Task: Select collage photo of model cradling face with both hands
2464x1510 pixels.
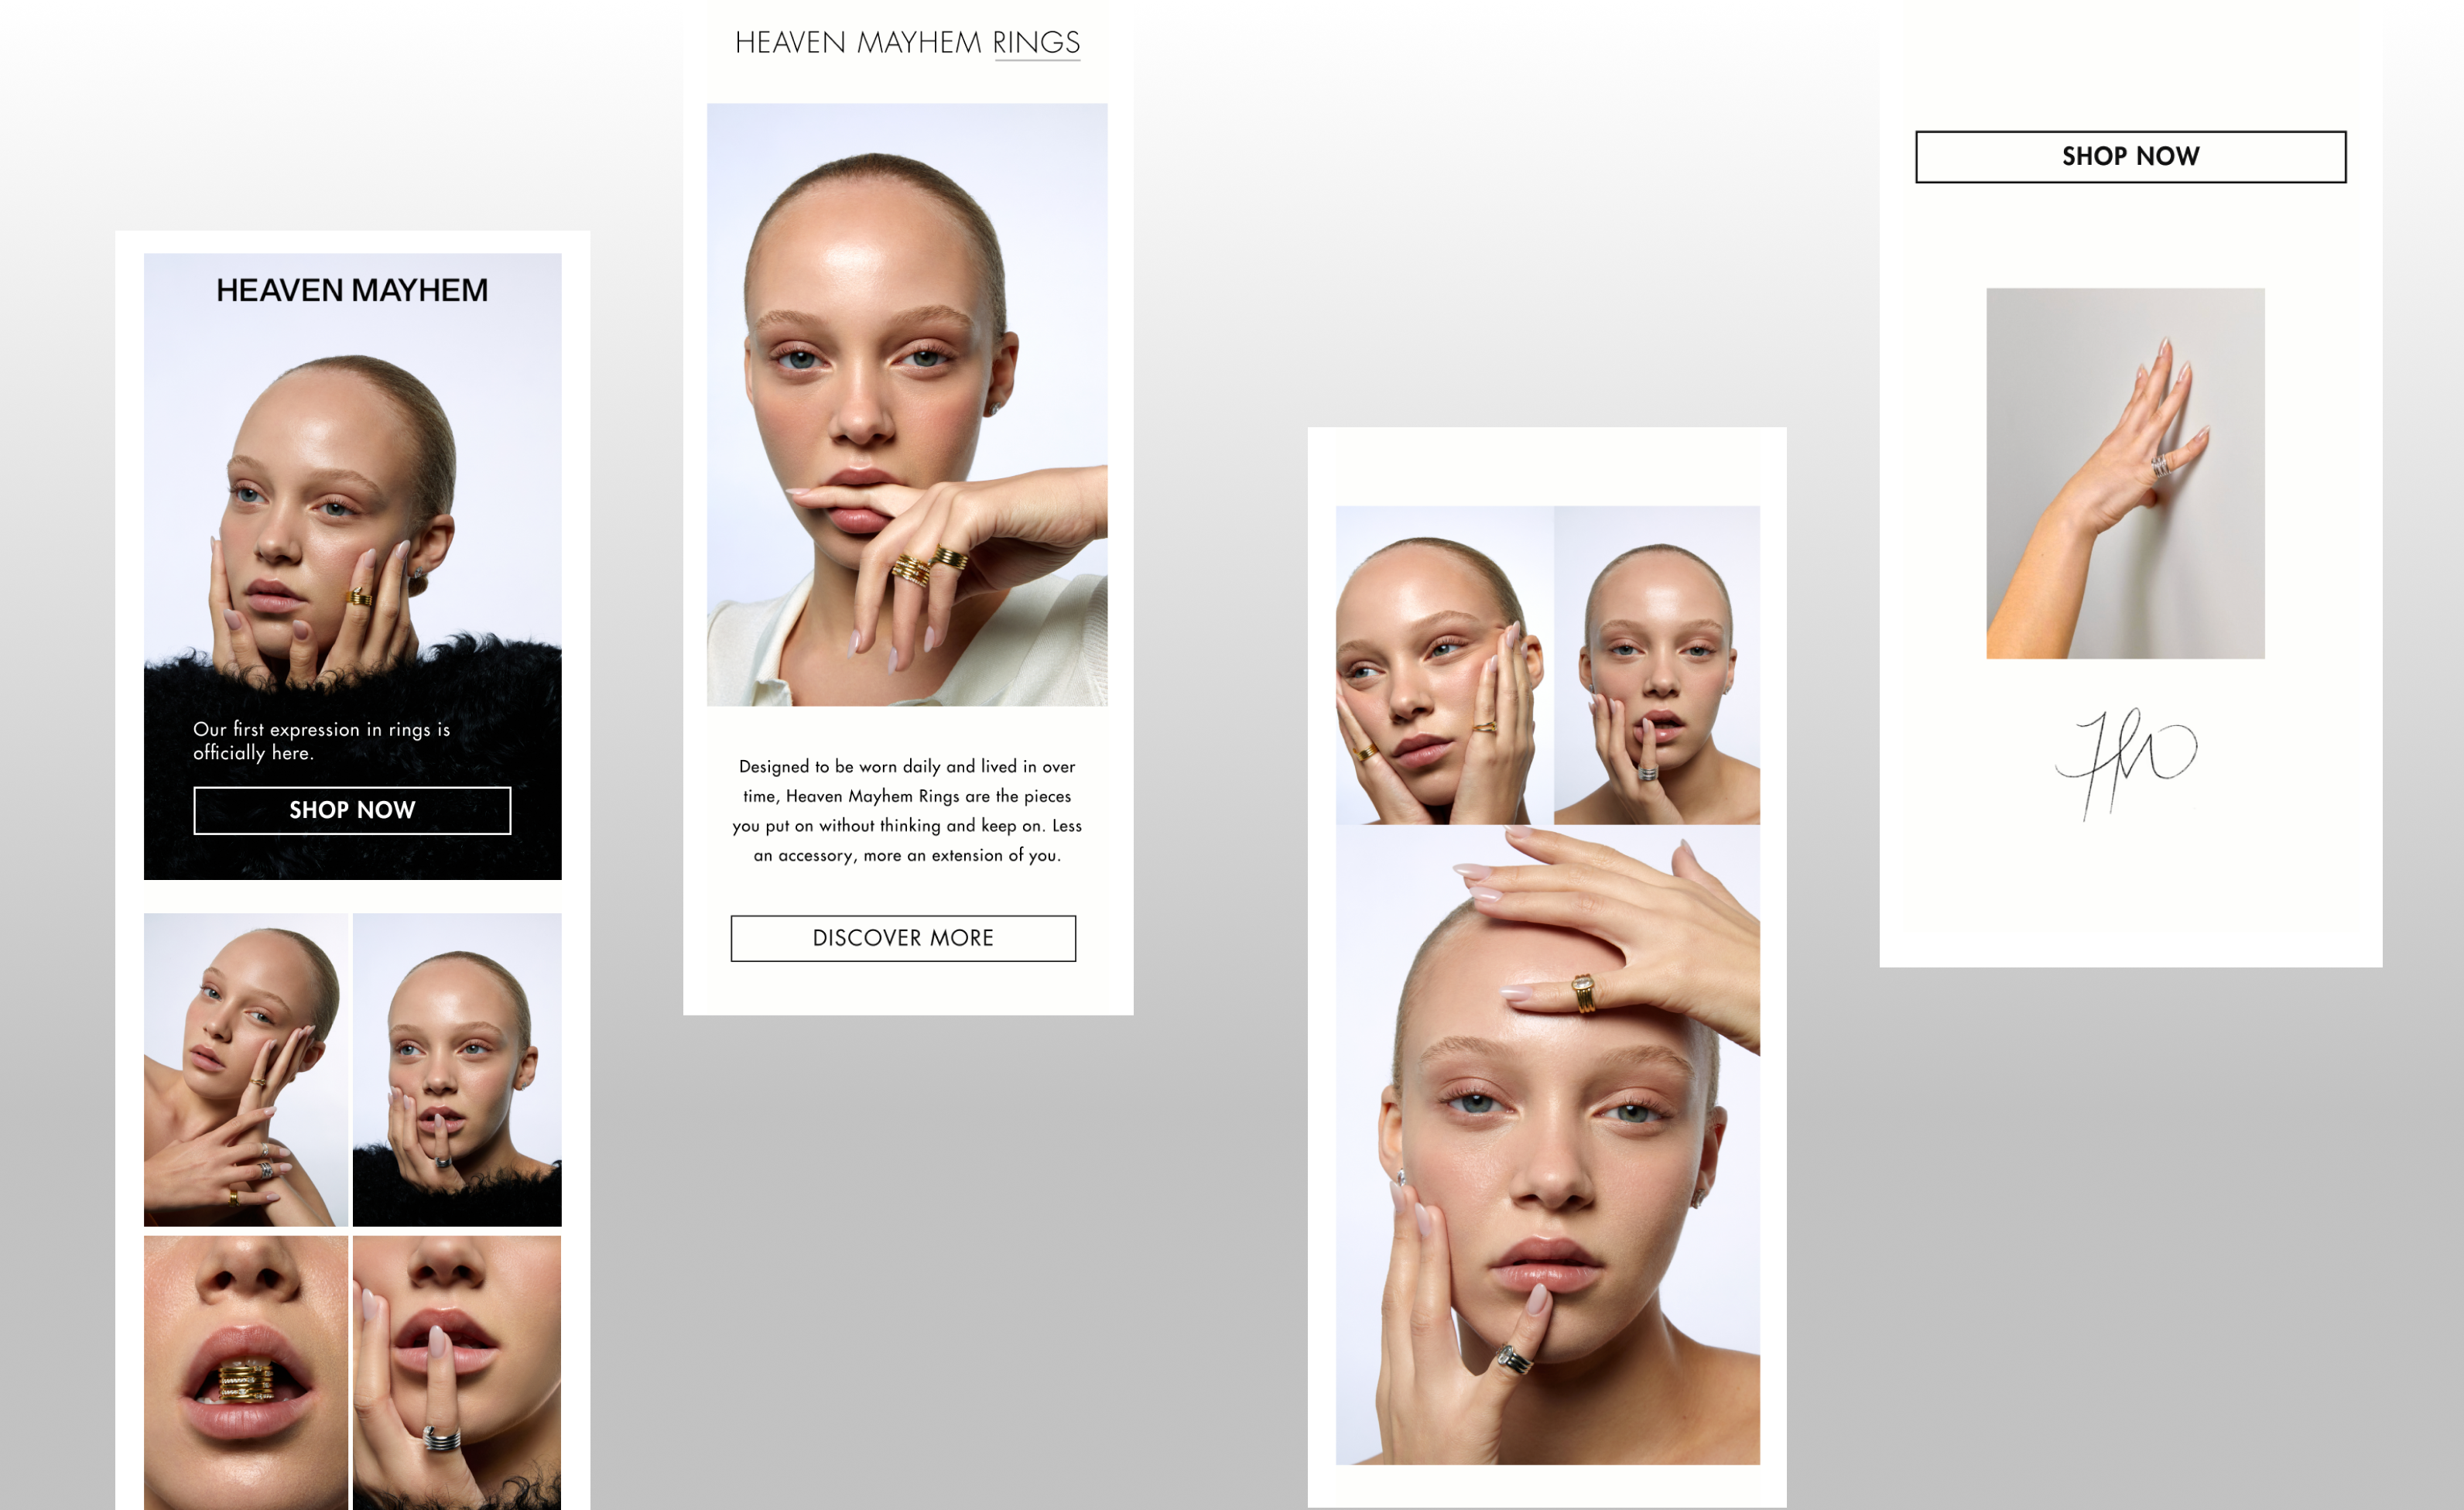Action: click(1444, 665)
